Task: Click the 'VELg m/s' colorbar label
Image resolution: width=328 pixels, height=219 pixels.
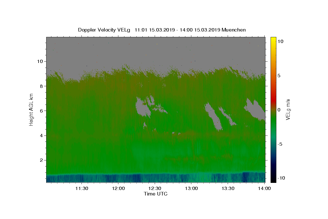Action: pos(288,109)
